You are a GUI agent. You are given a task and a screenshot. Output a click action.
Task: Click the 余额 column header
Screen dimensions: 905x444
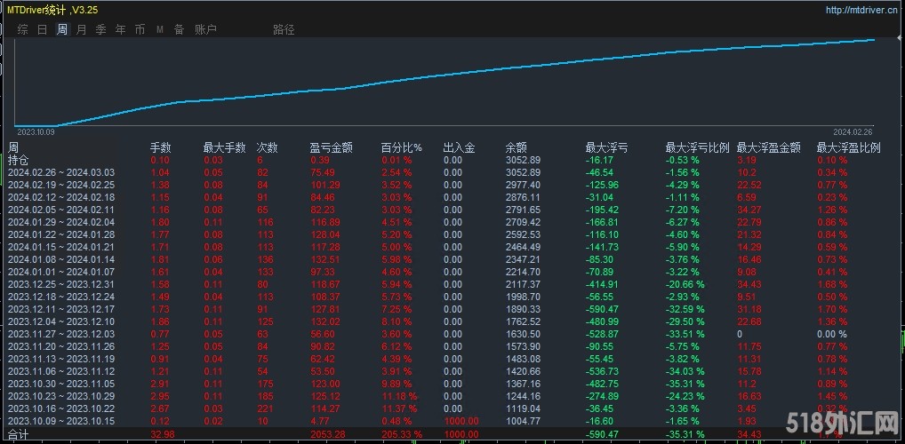coord(516,148)
